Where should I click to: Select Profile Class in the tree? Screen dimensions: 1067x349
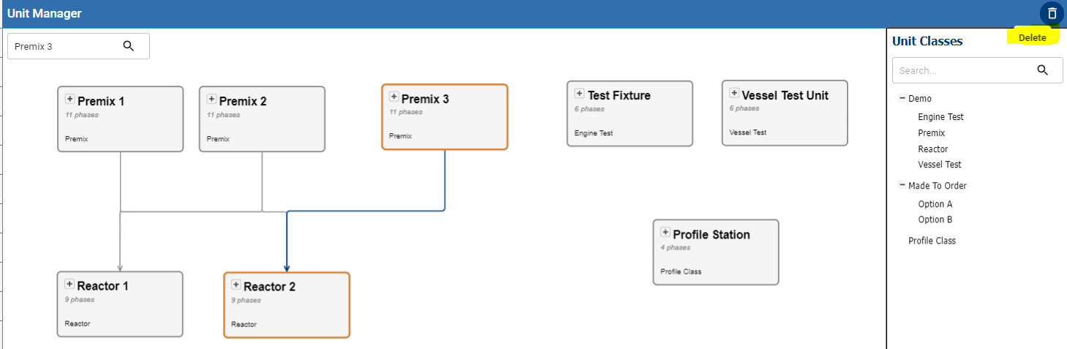coord(932,241)
